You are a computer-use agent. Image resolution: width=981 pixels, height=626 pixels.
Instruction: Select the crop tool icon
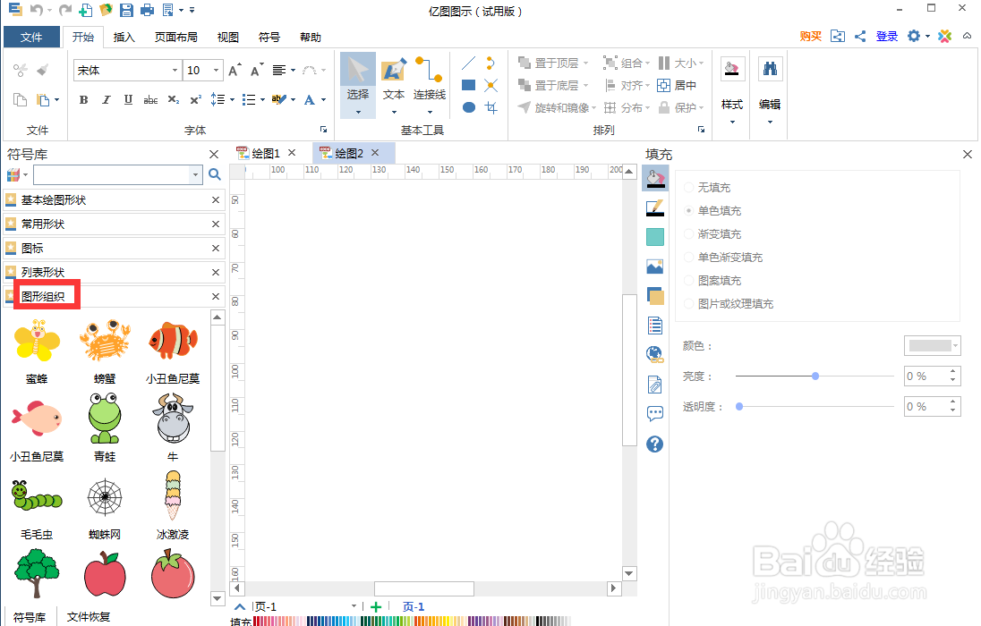pyautogui.click(x=491, y=107)
